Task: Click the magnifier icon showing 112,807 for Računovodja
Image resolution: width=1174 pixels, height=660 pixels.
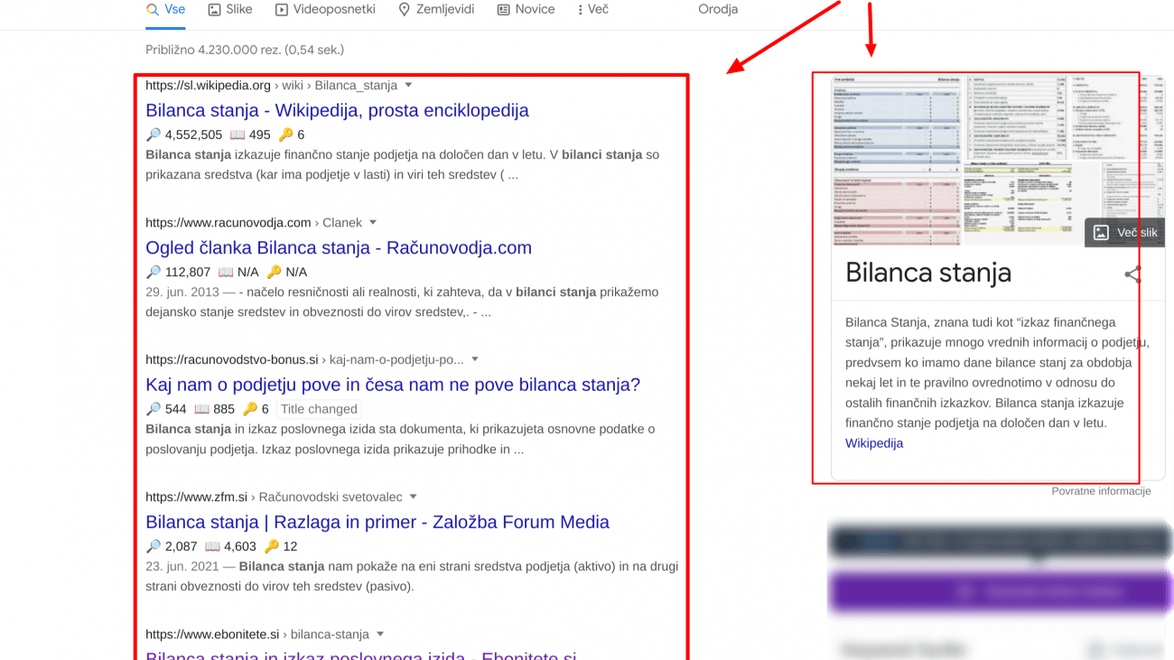Action: 154,272
